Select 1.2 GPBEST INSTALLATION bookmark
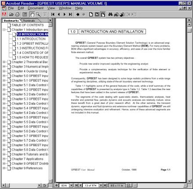This screenshot has height=189, width=193. 33,44
